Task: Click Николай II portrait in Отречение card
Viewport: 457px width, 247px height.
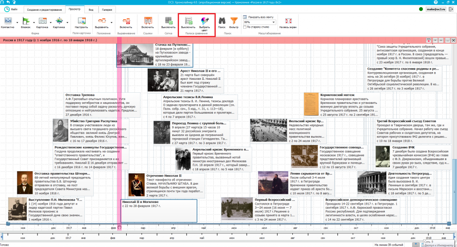Action: tap(137, 185)
